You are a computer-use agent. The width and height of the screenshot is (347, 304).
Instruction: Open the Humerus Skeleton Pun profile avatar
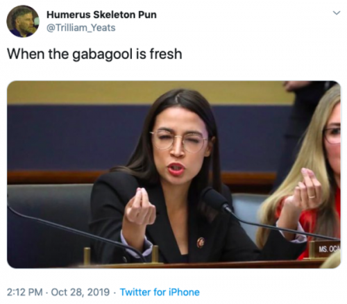pyautogui.click(x=23, y=22)
